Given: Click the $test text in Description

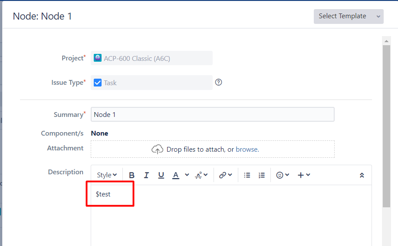Looking at the screenshot, I should click(x=103, y=194).
